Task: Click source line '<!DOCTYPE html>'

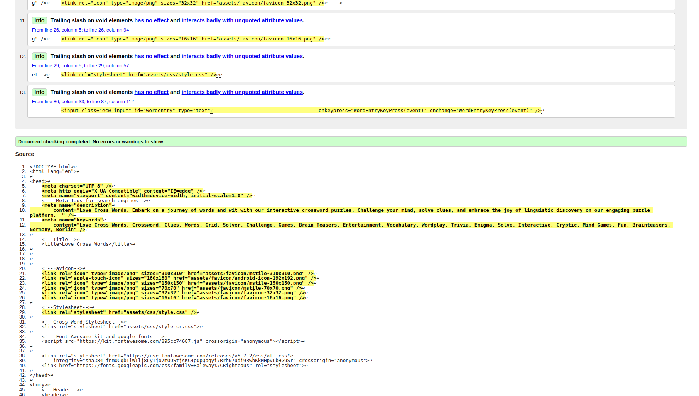Action: click(53, 167)
